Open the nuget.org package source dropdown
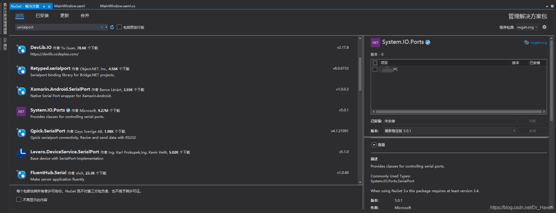 (x=527, y=27)
